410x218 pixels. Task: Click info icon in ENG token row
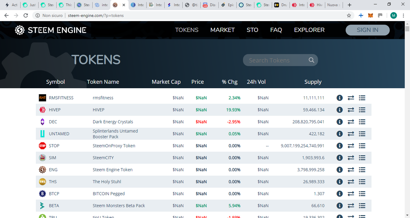tap(340, 170)
